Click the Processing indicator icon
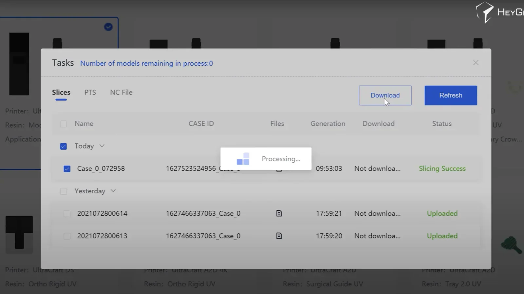Viewport: 524px width, 294px height. point(243,159)
